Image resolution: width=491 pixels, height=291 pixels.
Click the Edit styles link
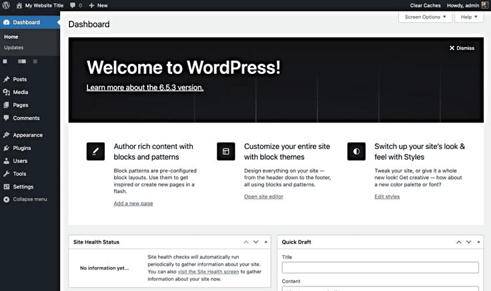pos(387,196)
